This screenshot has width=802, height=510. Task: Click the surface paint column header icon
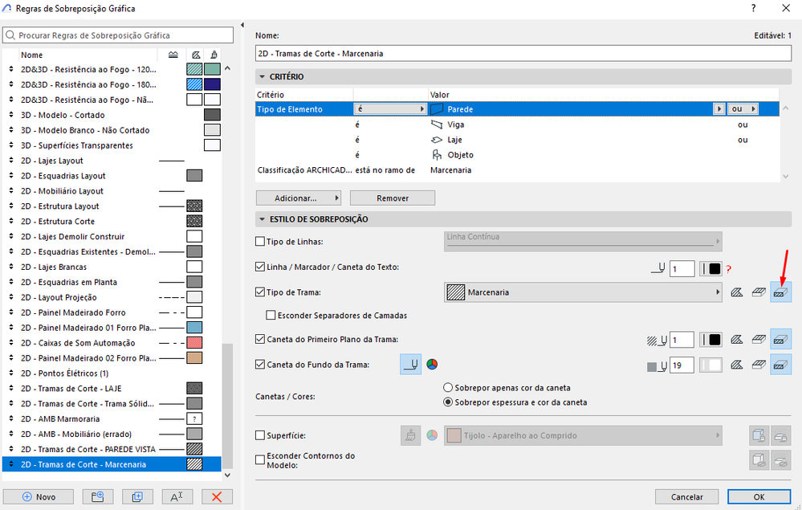point(214,55)
